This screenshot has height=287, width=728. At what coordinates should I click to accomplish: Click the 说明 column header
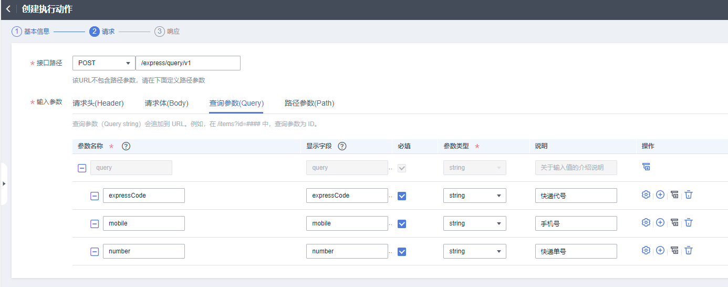pyautogui.click(x=541, y=146)
